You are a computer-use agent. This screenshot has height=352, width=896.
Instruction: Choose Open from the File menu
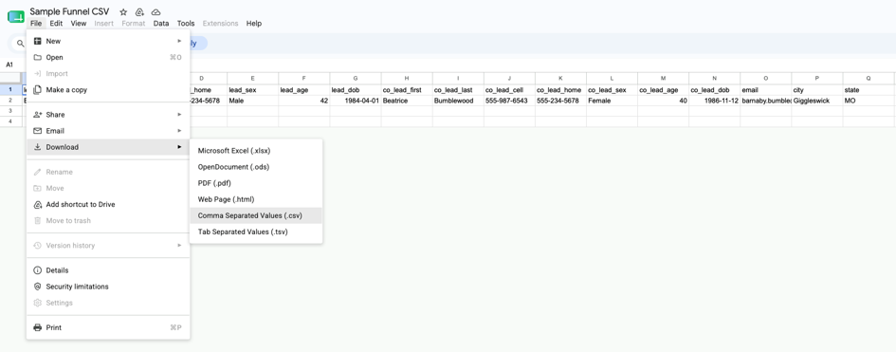pos(108,57)
